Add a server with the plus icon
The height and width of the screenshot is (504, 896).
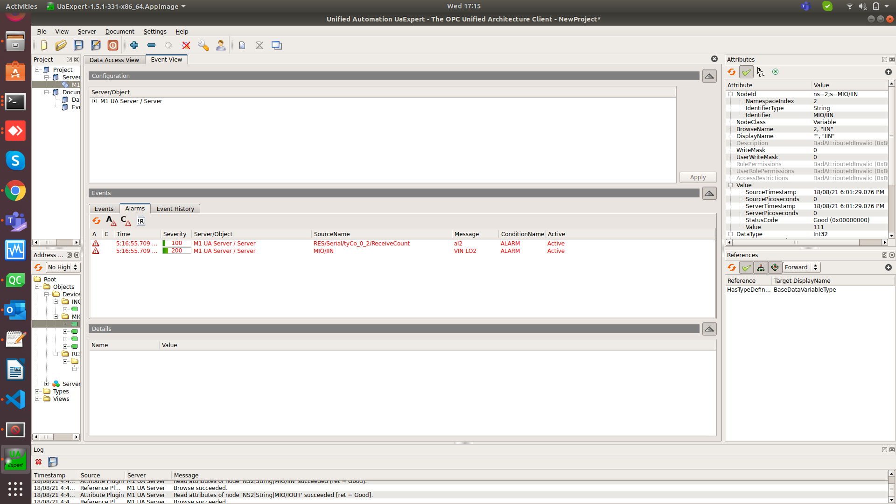click(134, 45)
